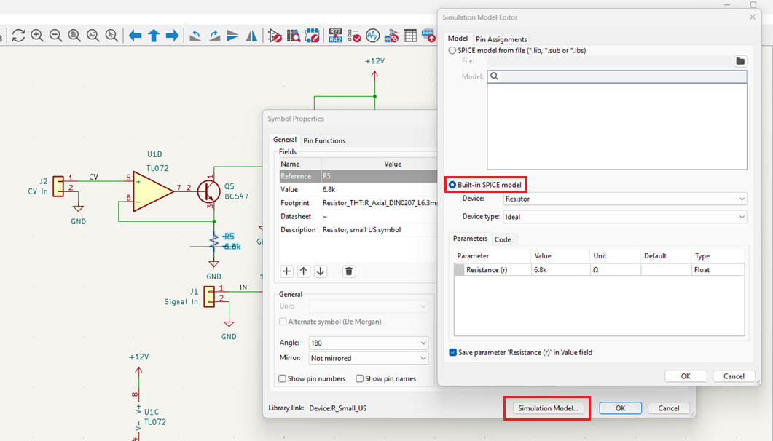Move selected field up
The height and width of the screenshot is (441, 773).
point(304,271)
